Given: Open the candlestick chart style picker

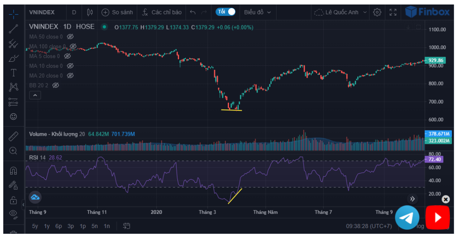Looking at the screenshot, I should click(90, 12).
